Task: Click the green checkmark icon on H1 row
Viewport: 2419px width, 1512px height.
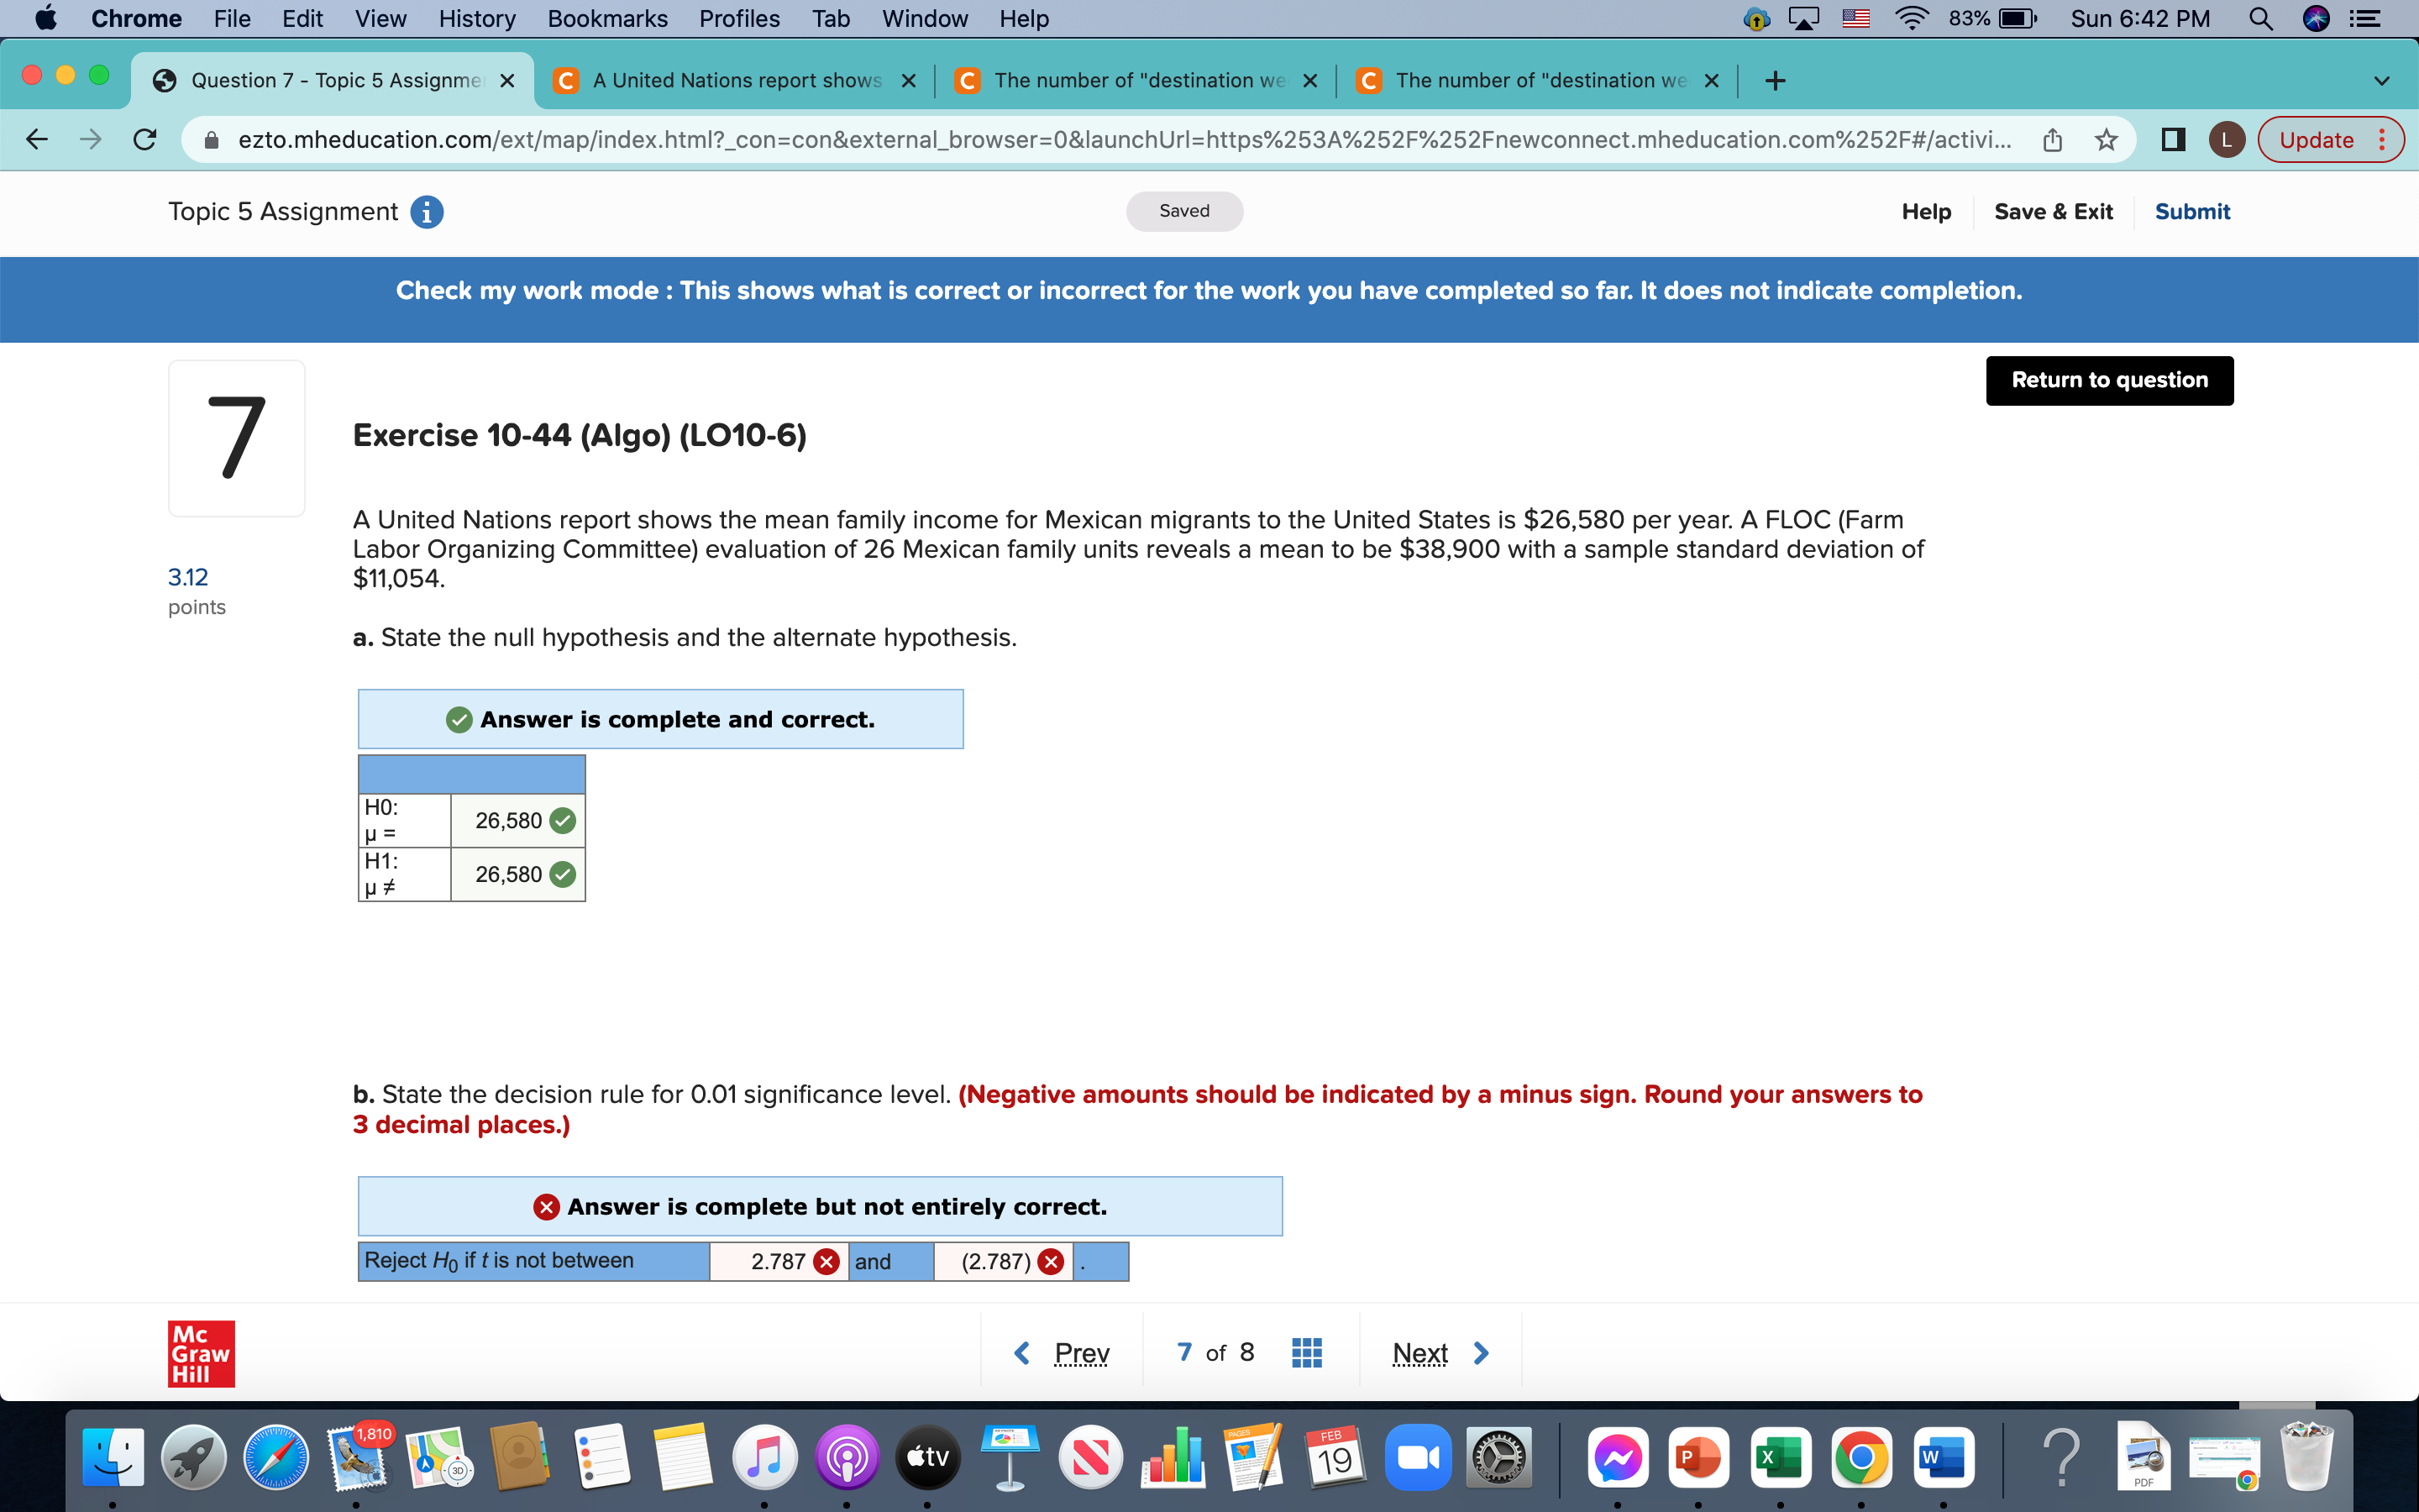Action: tap(561, 874)
